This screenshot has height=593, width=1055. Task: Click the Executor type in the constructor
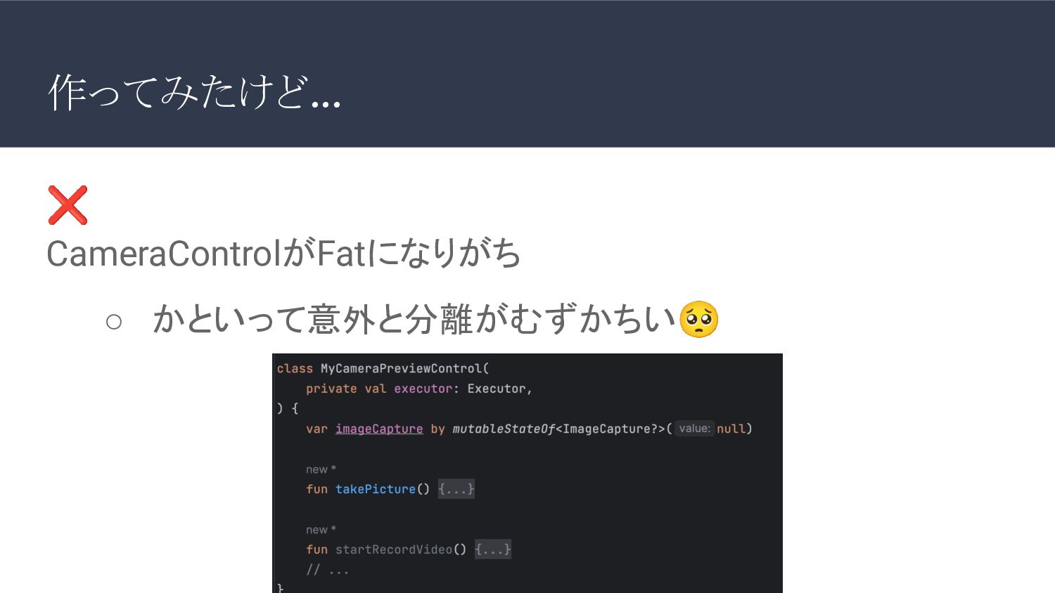point(497,389)
